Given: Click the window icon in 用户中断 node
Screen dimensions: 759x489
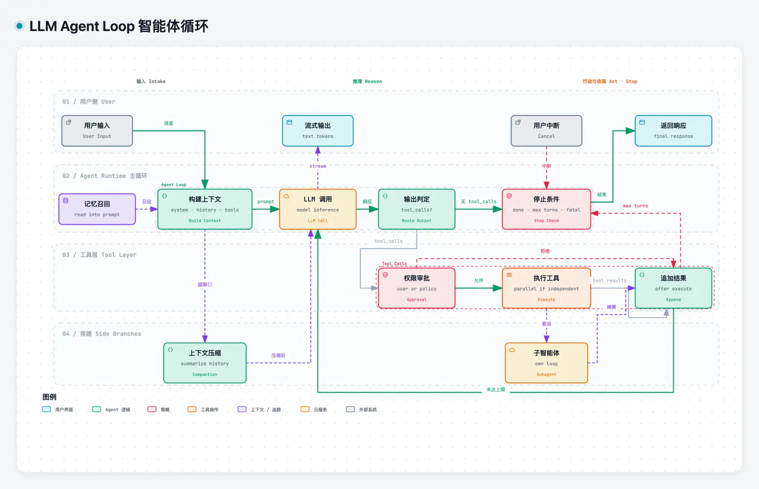Looking at the screenshot, I should (x=518, y=122).
